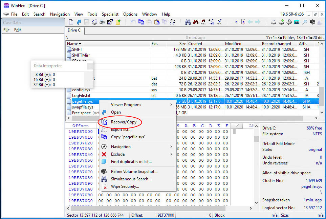Viewport: 326px width, 219px height.
Task: Sort by Record changed column header
Action: [279, 44]
